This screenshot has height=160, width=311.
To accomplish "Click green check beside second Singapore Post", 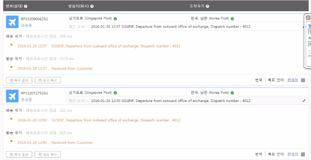I will [115, 93].
